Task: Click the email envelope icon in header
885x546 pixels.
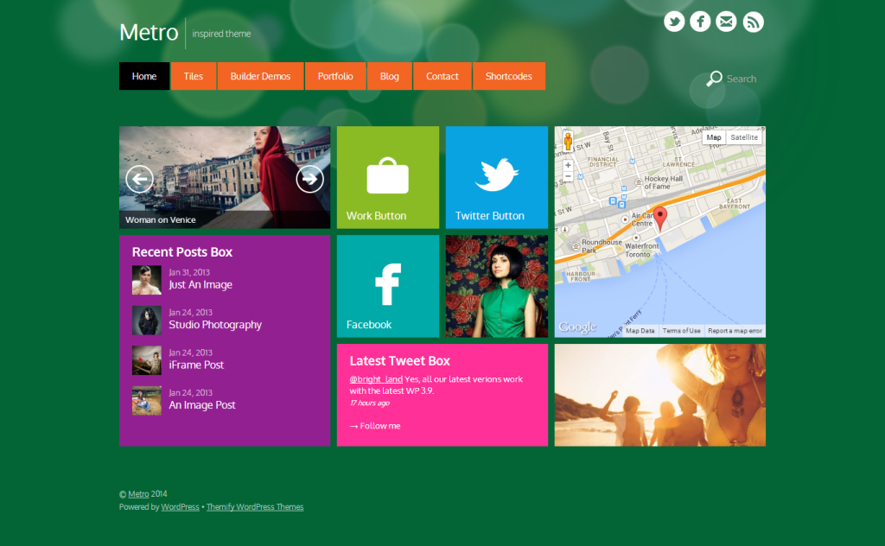Action: pyautogui.click(x=726, y=22)
